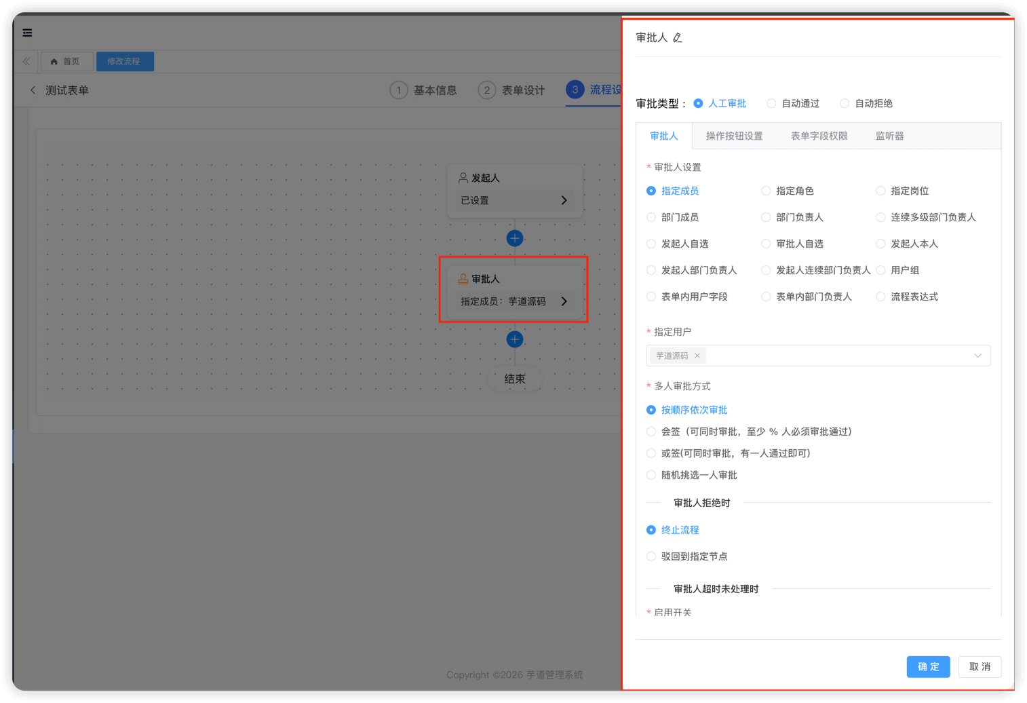
Task: Click the plus icon to add node after 发起人
Action: click(514, 238)
